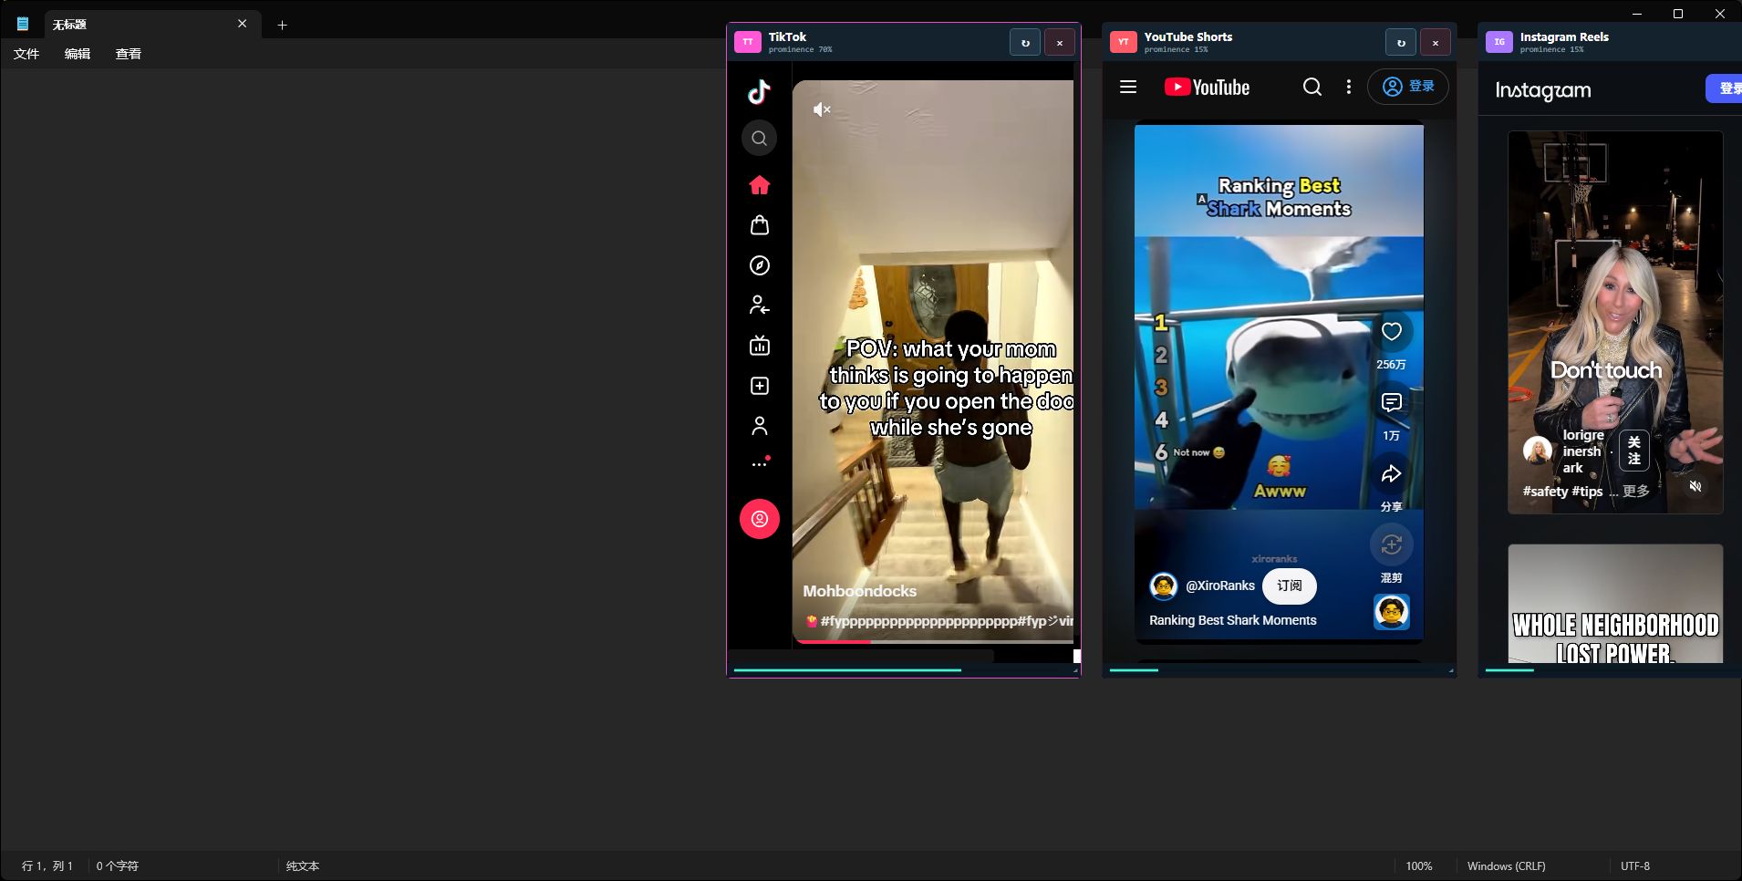Click TikTok upload plus icon
This screenshot has width=1742, height=881.
point(759,386)
